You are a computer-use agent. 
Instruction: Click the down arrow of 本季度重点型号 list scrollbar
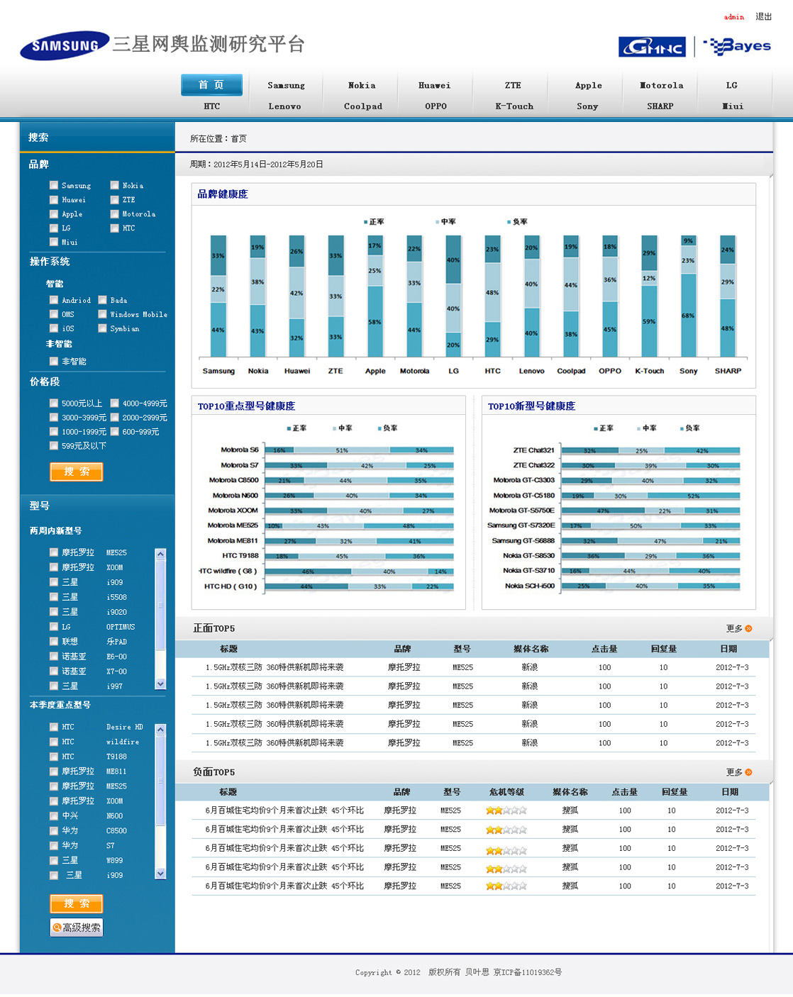coord(160,874)
